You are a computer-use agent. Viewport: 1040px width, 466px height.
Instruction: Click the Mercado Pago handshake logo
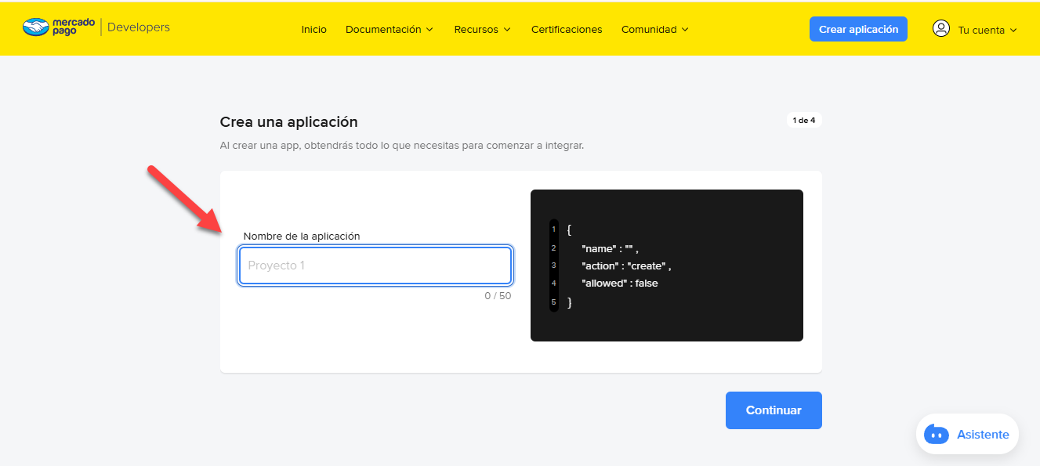click(x=35, y=27)
